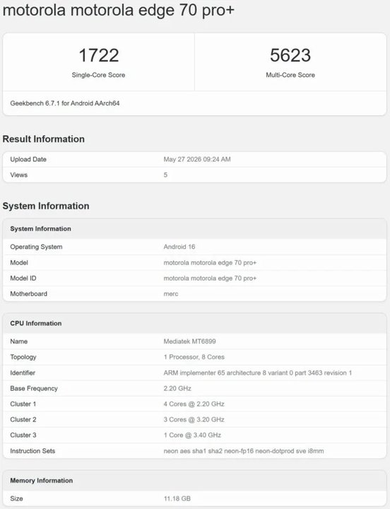The width and height of the screenshot is (390, 509).
Task: Click the Memory Size value 11.18 GB
Action: pos(177,498)
